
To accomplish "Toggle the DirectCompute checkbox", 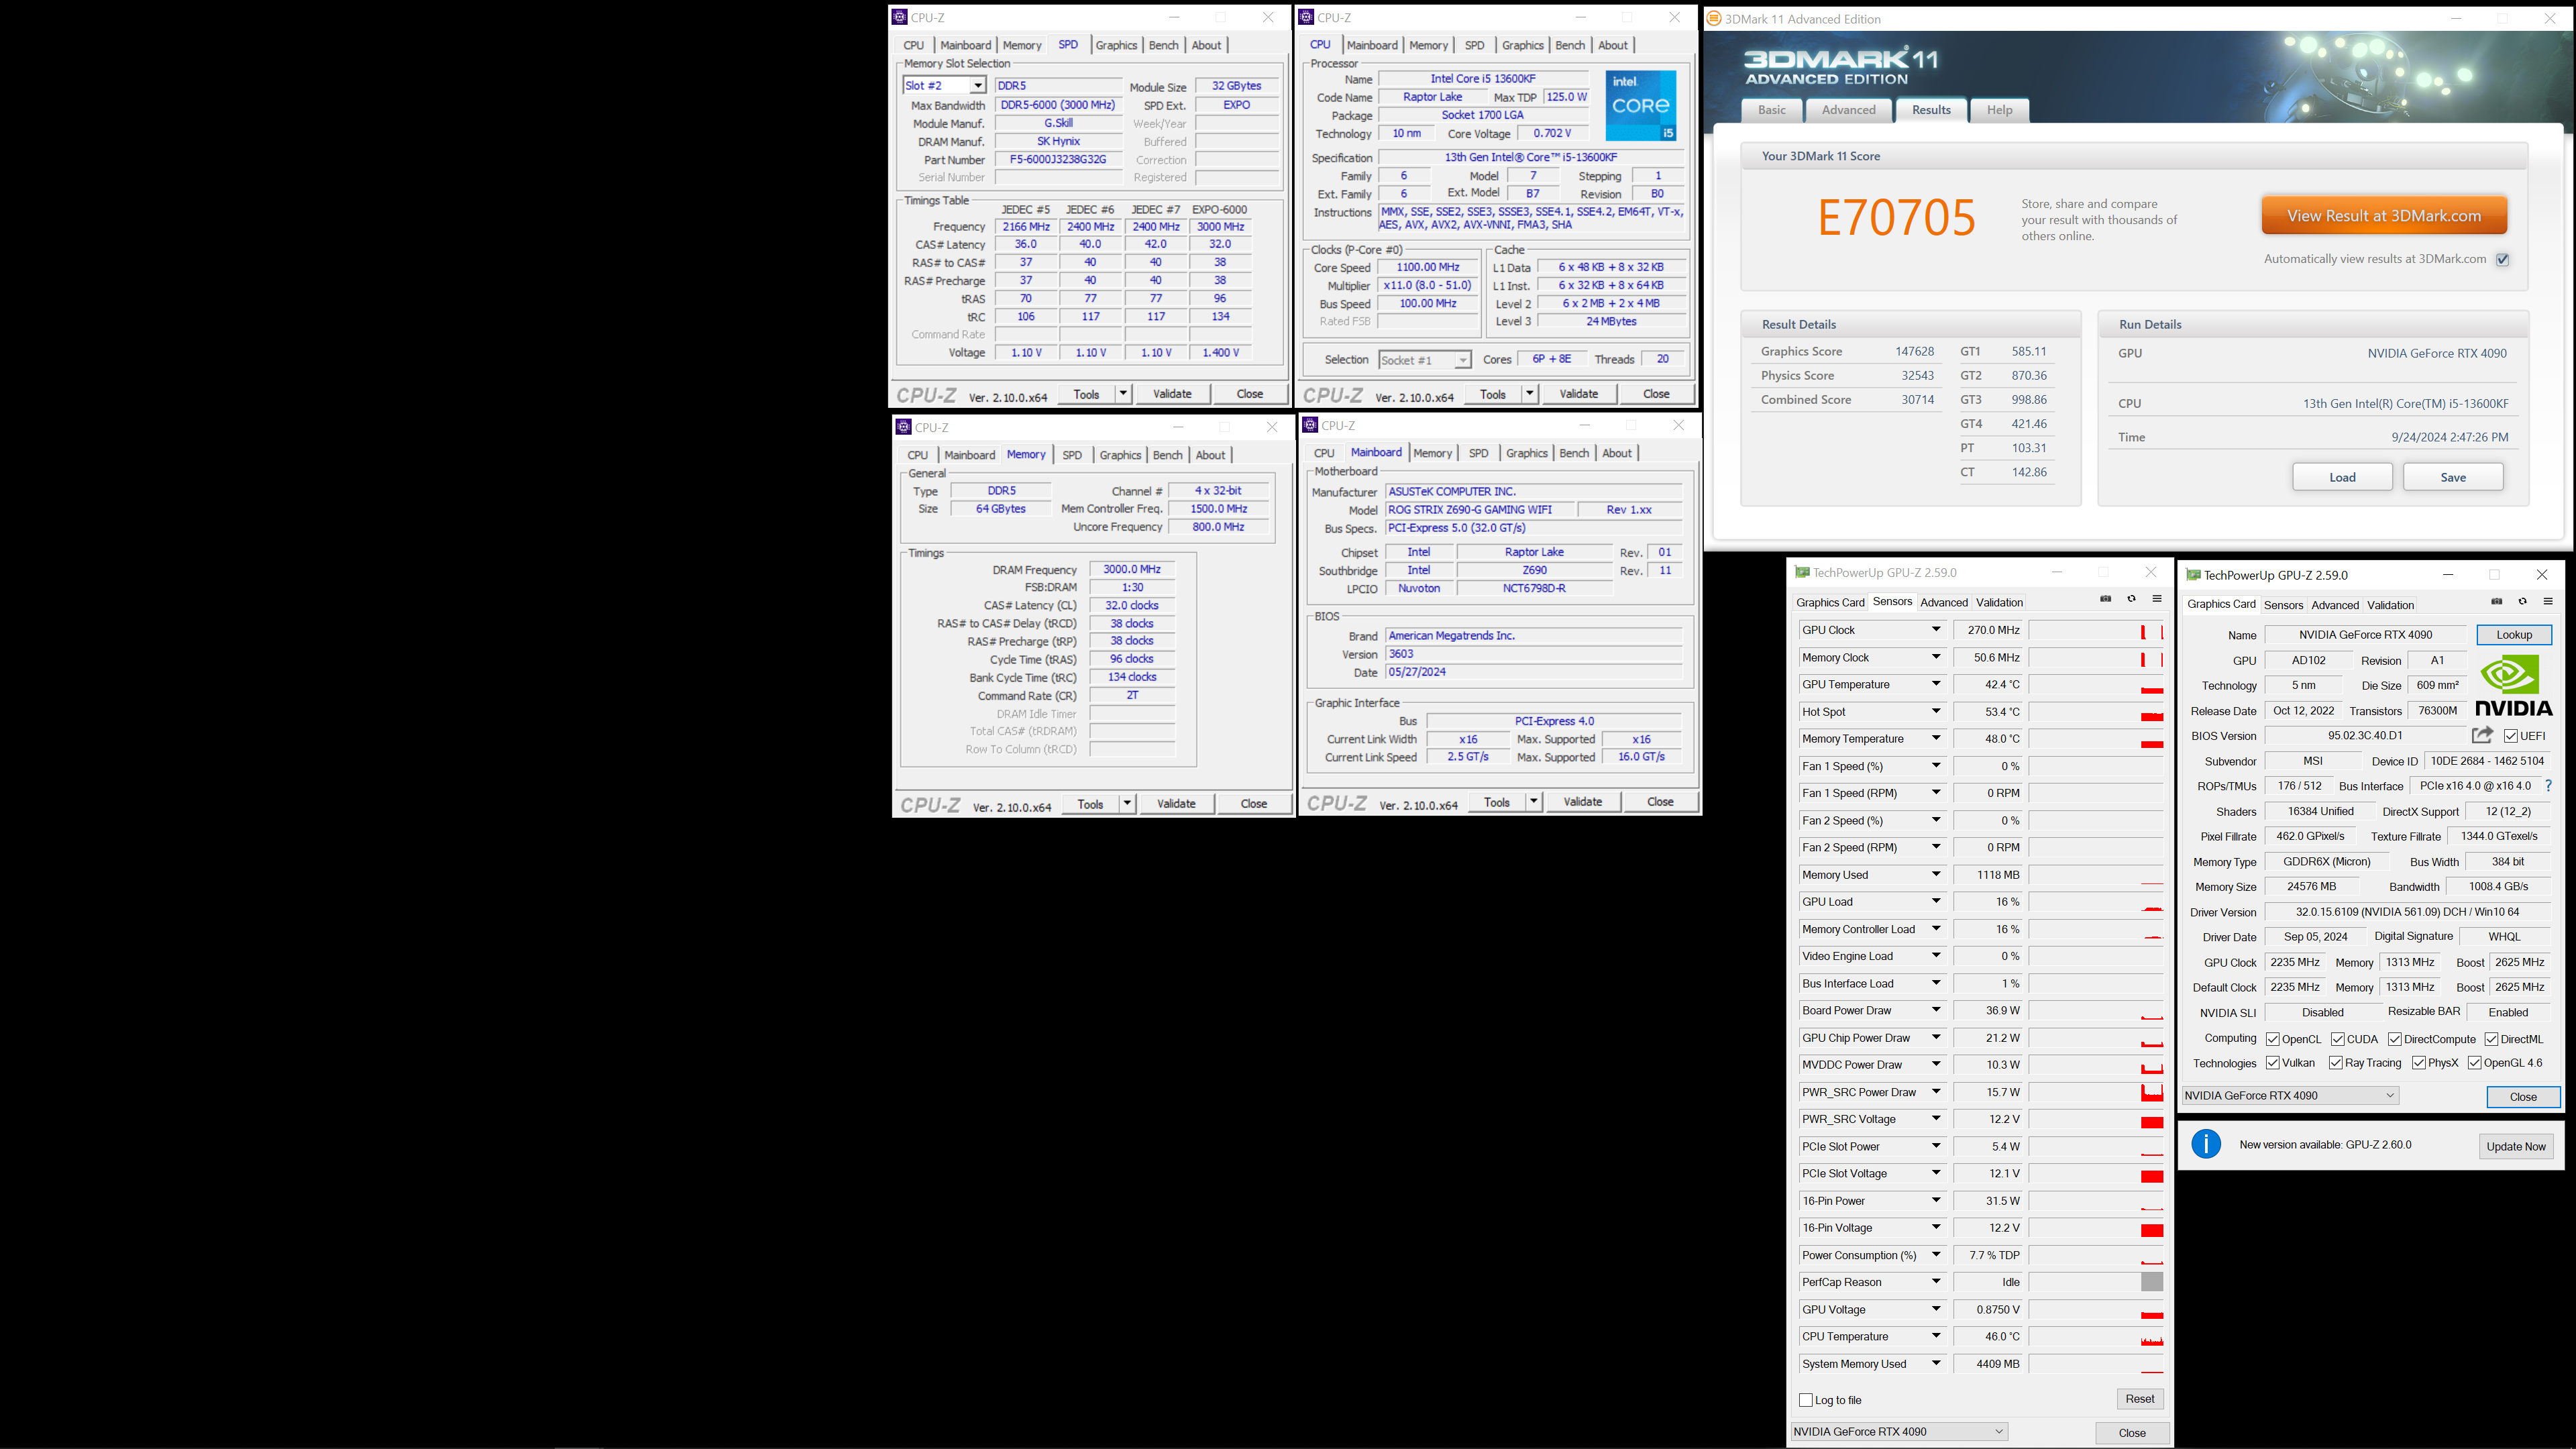I will point(2395,1039).
